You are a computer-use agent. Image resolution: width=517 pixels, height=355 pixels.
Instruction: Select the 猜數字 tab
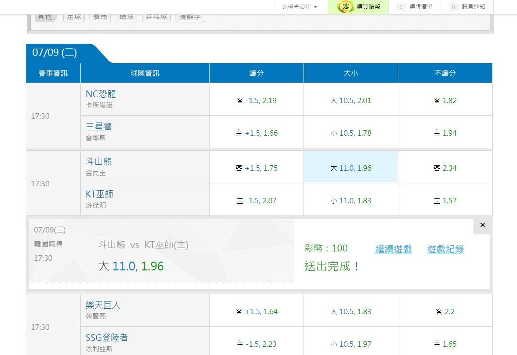click(x=190, y=17)
